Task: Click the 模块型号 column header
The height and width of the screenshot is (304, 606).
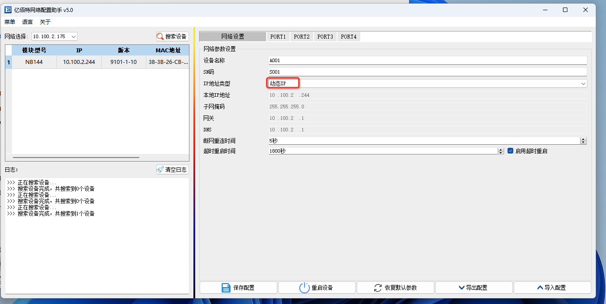Action: coord(34,51)
